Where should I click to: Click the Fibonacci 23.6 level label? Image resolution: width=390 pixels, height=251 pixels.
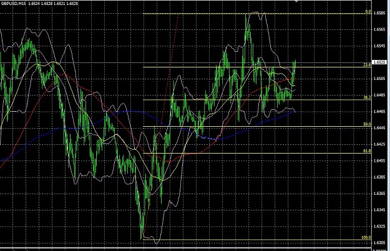coord(367,65)
